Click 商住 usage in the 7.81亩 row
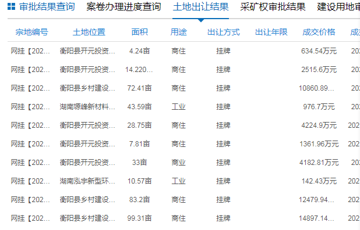This screenshot has height=230, width=360. [x=178, y=144]
